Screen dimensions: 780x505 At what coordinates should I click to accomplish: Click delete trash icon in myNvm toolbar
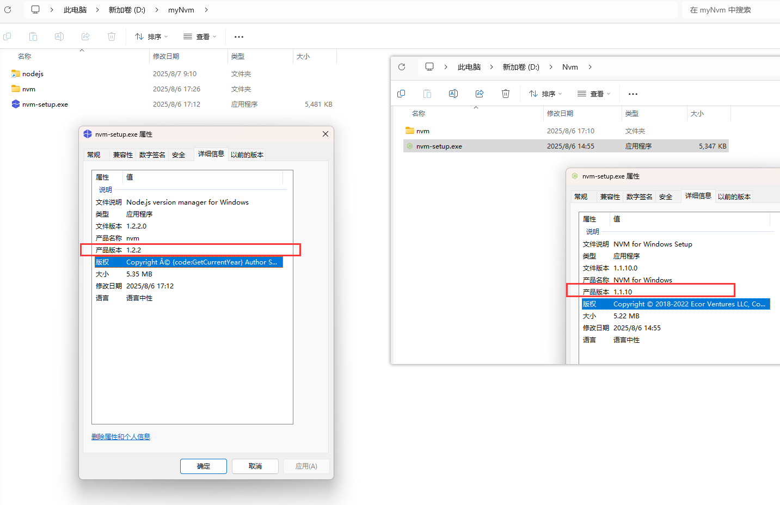click(112, 36)
